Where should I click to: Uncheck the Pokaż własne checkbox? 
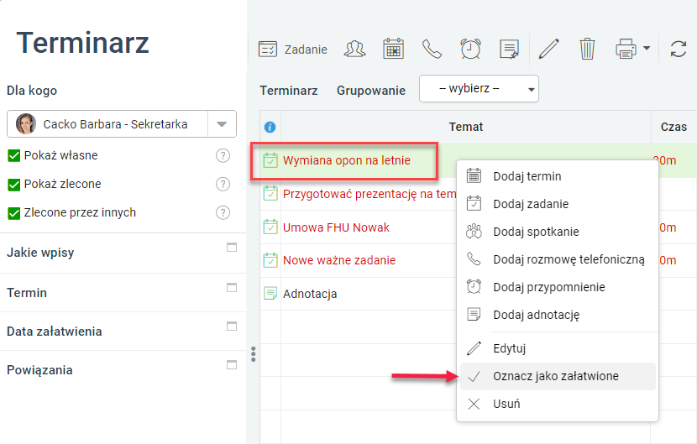click(x=14, y=155)
